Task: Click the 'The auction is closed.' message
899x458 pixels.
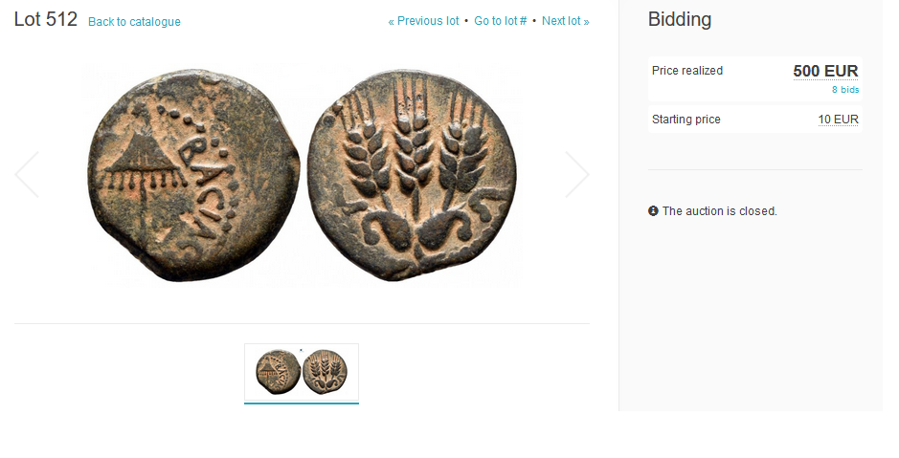Action: click(x=720, y=210)
